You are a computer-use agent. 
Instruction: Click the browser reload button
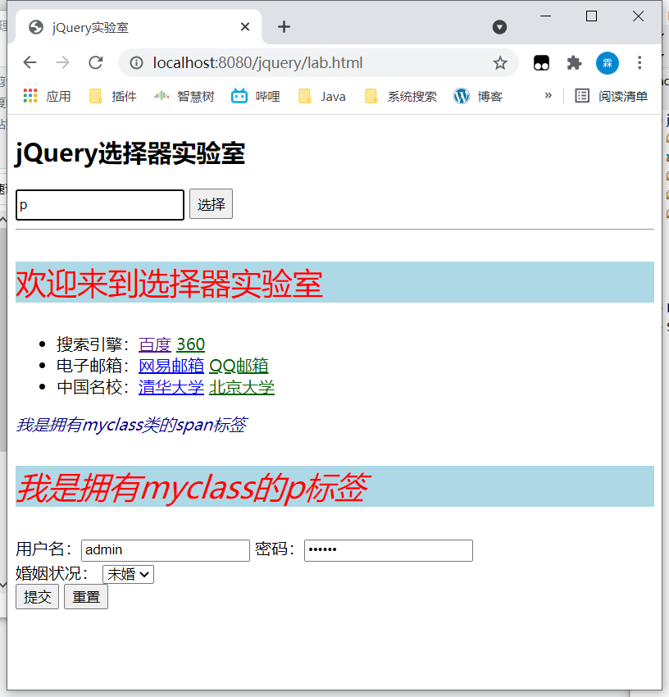pyautogui.click(x=96, y=63)
